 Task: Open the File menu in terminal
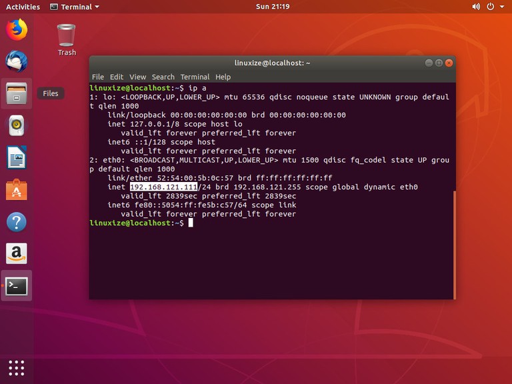[98, 77]
